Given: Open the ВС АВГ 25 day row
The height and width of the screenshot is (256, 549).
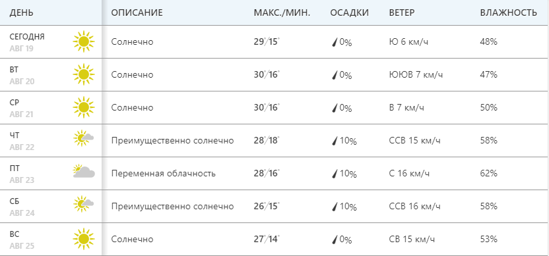Looking at the screenshot, I should 274,240.
